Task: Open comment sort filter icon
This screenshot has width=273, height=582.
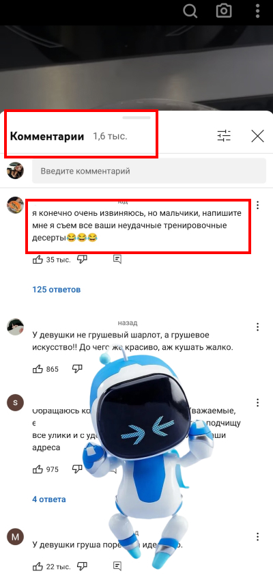Action: point(224,136)
